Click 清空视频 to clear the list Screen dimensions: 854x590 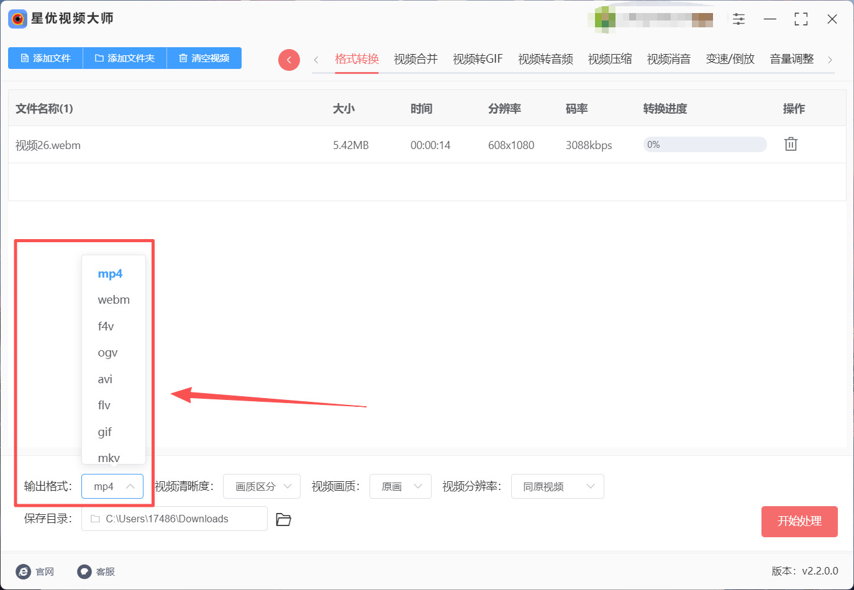point(204,58)
